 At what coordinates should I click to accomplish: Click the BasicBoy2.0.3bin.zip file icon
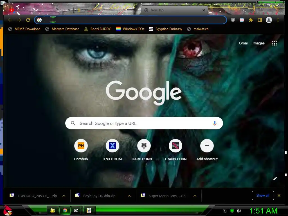(x=77, y=195)
